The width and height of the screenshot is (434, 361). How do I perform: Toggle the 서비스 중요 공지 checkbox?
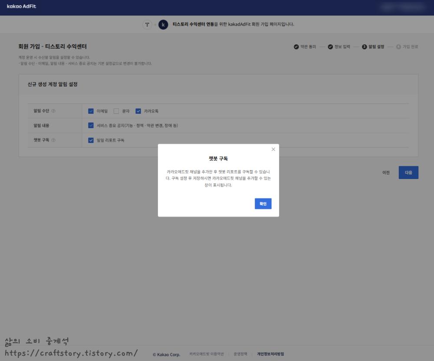point(91,126)
